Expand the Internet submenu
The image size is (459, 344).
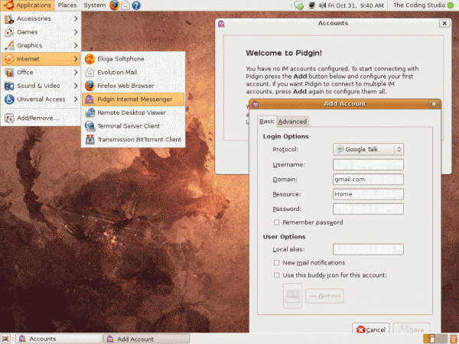coord(41,59)
